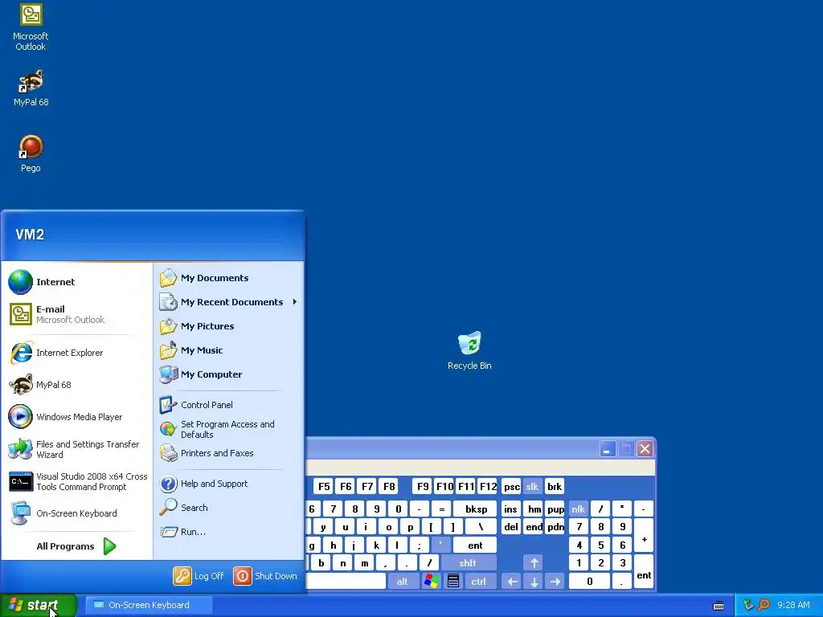Image resolution: width=823 pixels, height=617 pixels.
Task: Open Search from the Start menu
Action: [x=228, y=508]
